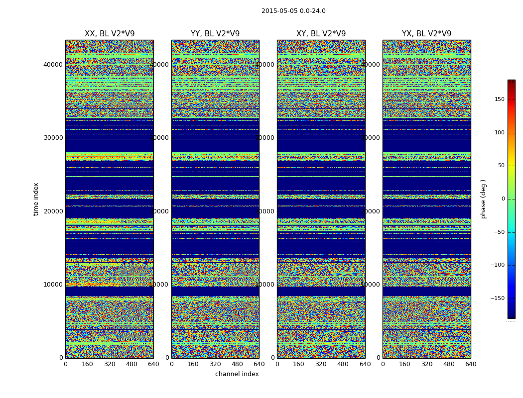Select the 'YY, BL V2*V9' subplot title
The width and height of the screenshot is (523, 398).
(215, 34)
